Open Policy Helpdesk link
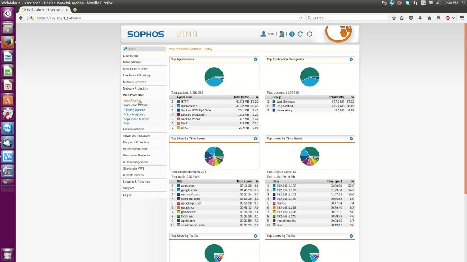Viewport: 467px width, 262px height. pyautogui.click(x=134, y=115)
